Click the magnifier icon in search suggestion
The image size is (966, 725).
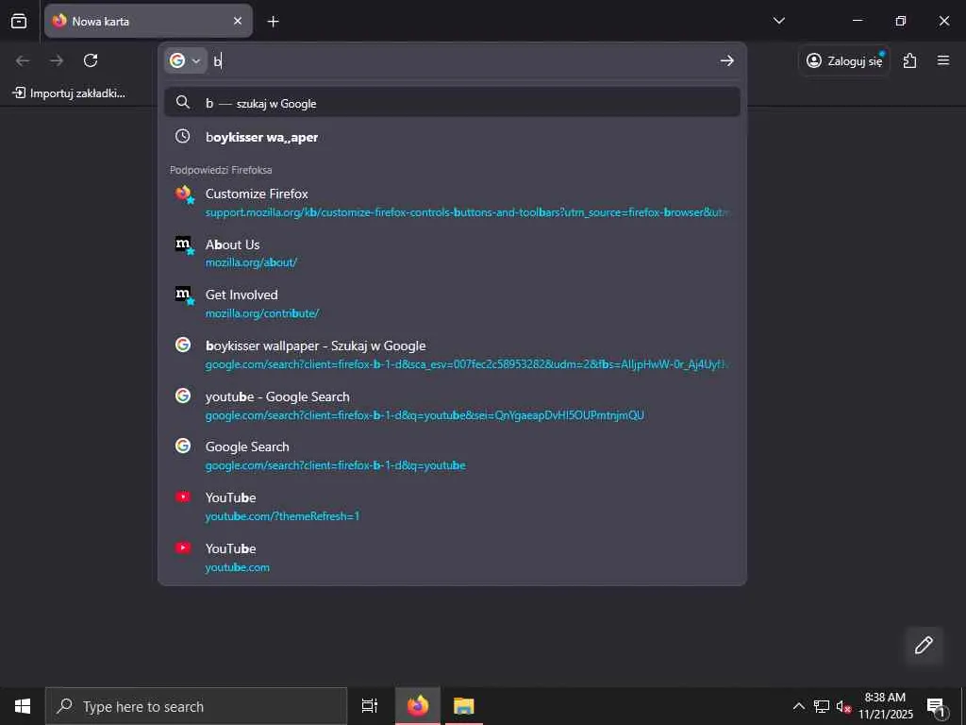[x=182, y=102]
